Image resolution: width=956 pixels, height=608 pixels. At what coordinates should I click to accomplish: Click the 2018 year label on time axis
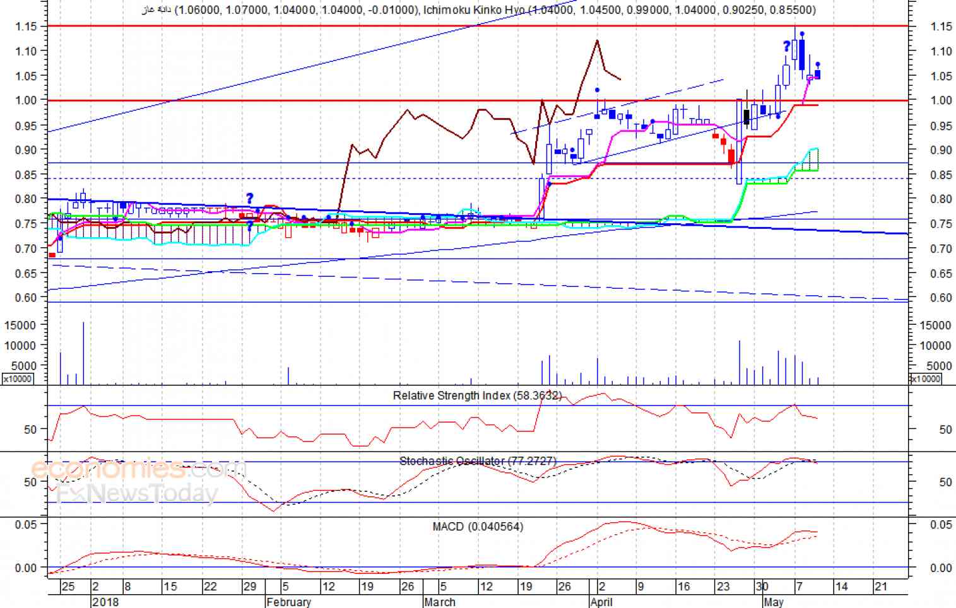coord(105,602)
